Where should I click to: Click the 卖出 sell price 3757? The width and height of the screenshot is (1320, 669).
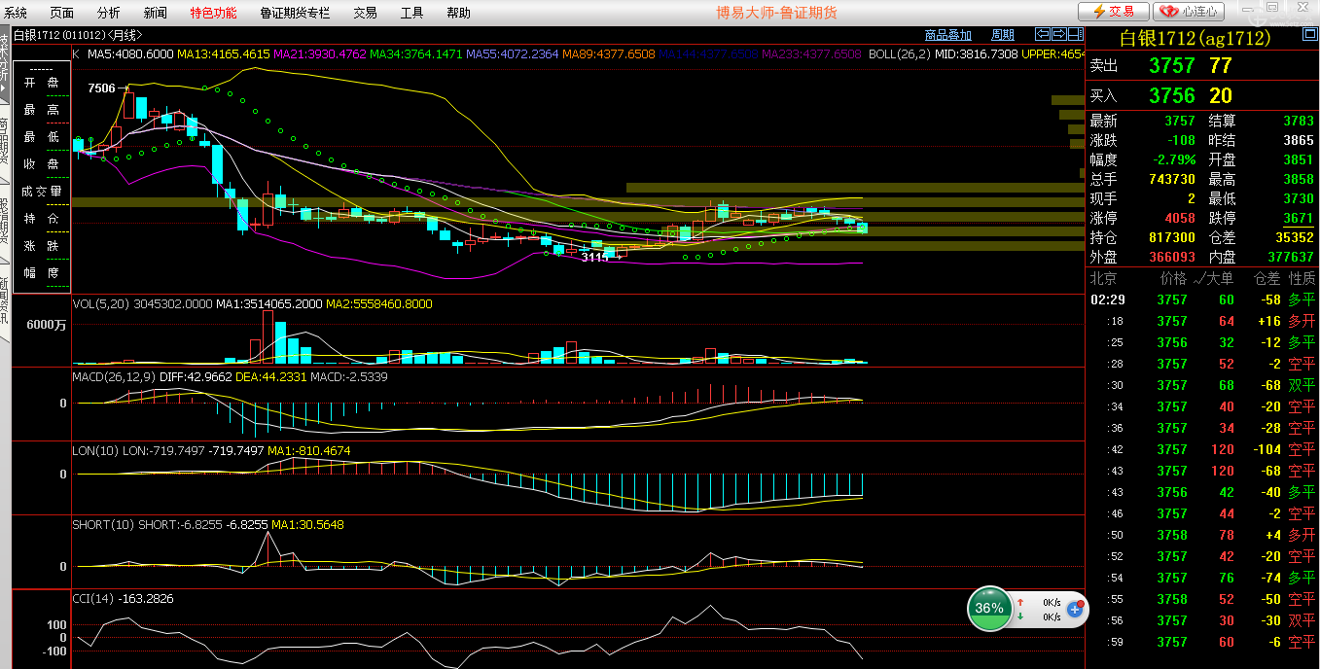coord(1171,66)
